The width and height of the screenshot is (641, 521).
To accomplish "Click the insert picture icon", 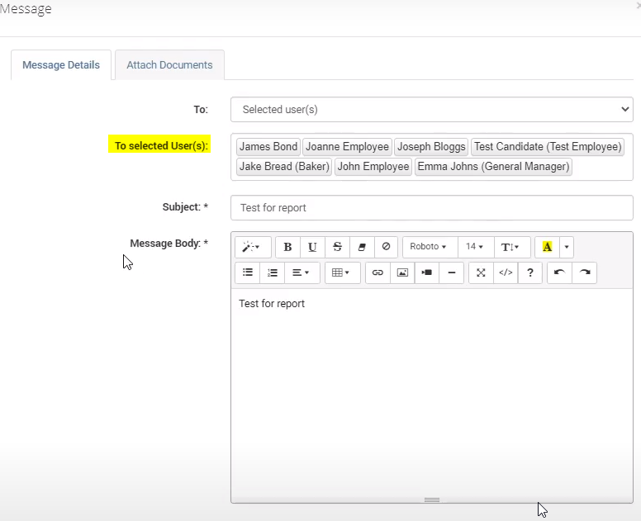I will point(402,272).
